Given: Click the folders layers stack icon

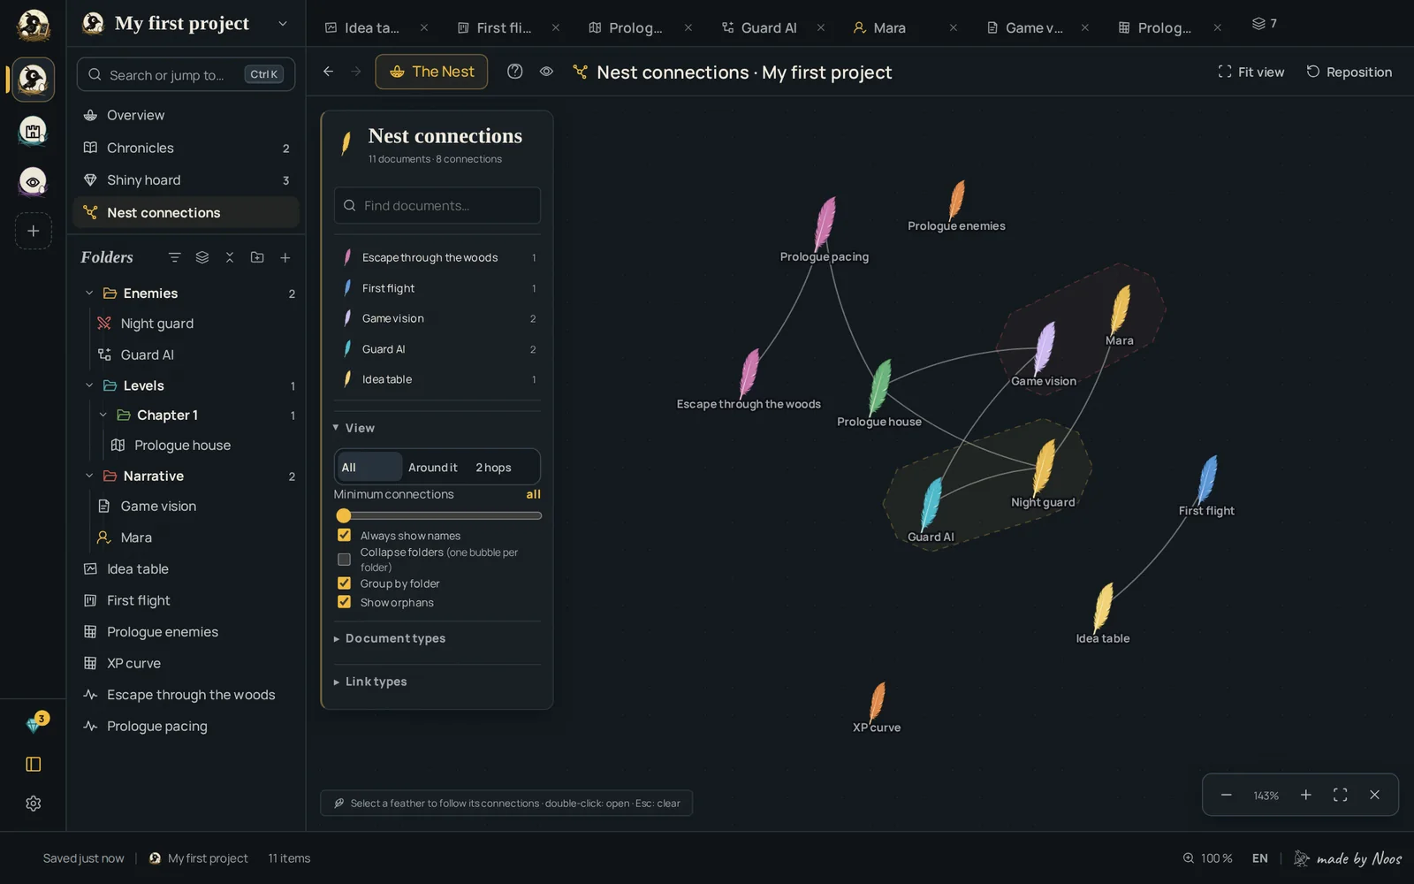Looking at the screenshot, I should pos(202,257).
